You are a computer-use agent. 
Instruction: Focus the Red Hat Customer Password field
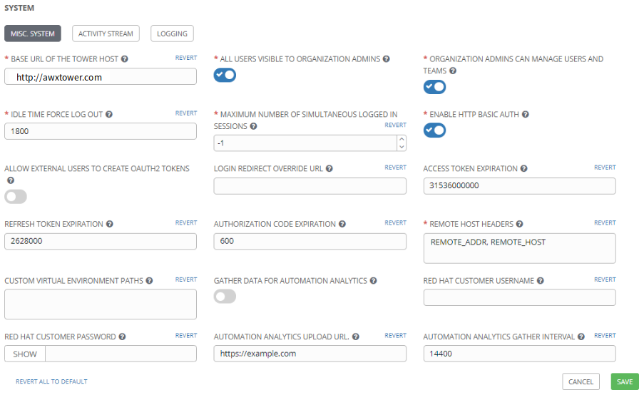click(121, 354)
